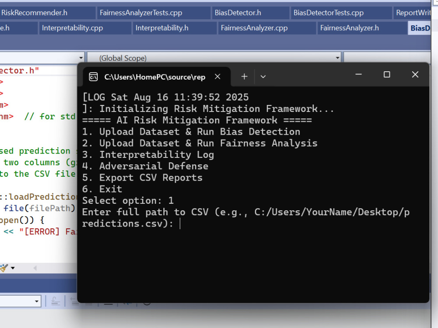This screenshot has width=438, height=328.
Task: Click the '"[ERROR] Fa' string in code editor
Action: point(48,231)
